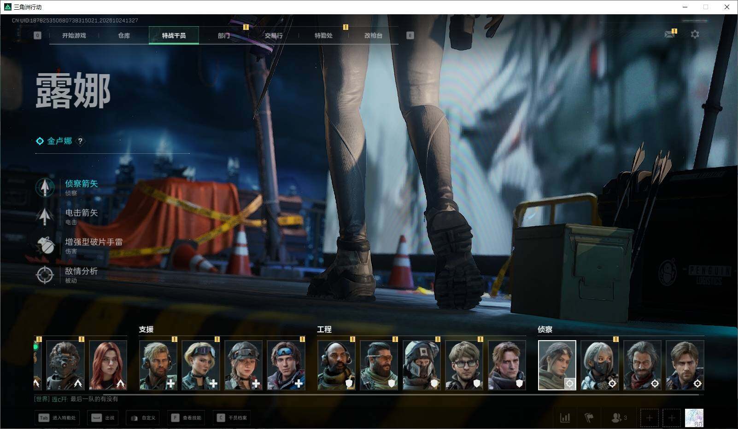This screenshot has height=429, width=738.
Task: Click the 金卢娜 operator name label
Action: pyautogui.click(x=59, y=141)
